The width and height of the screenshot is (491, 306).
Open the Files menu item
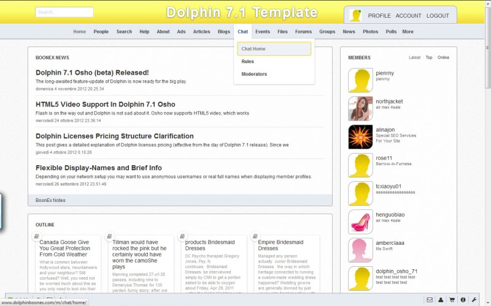click(282, 32)
